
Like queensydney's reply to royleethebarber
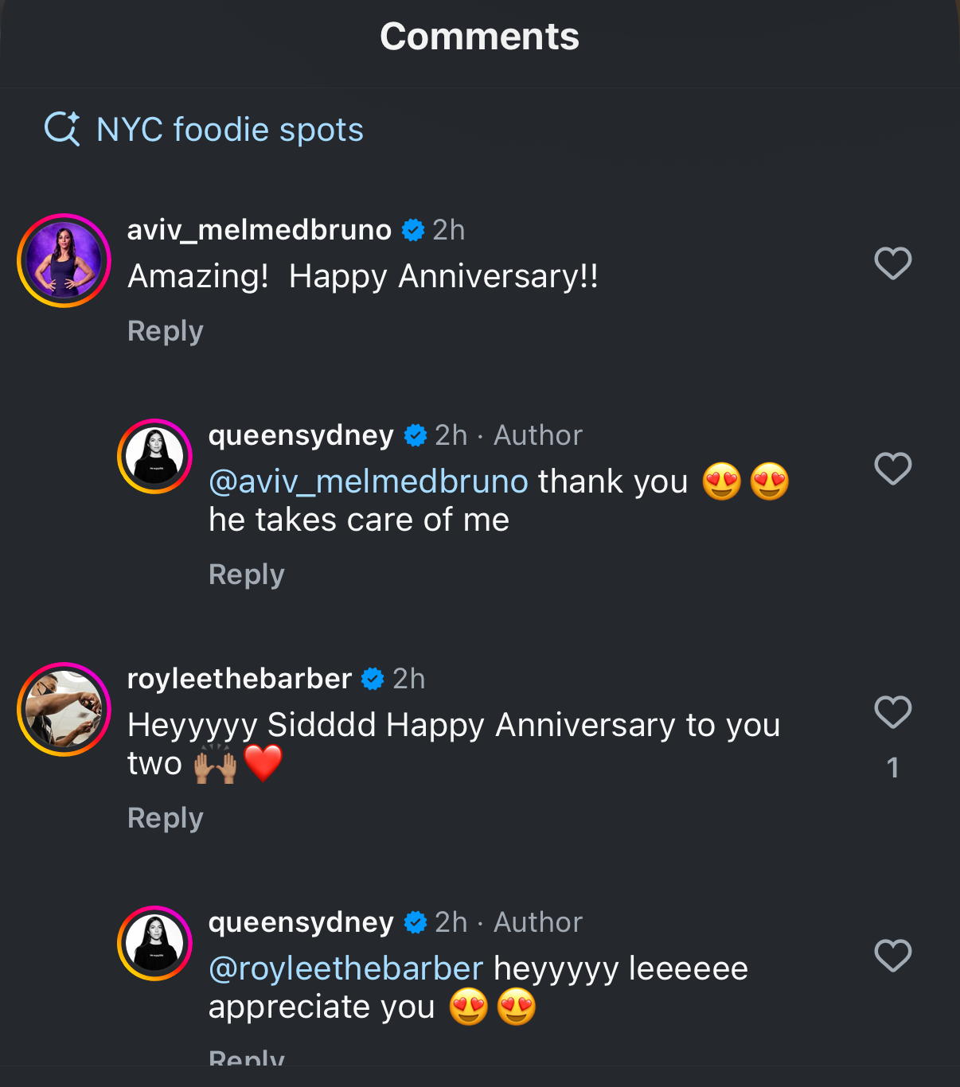892,956
